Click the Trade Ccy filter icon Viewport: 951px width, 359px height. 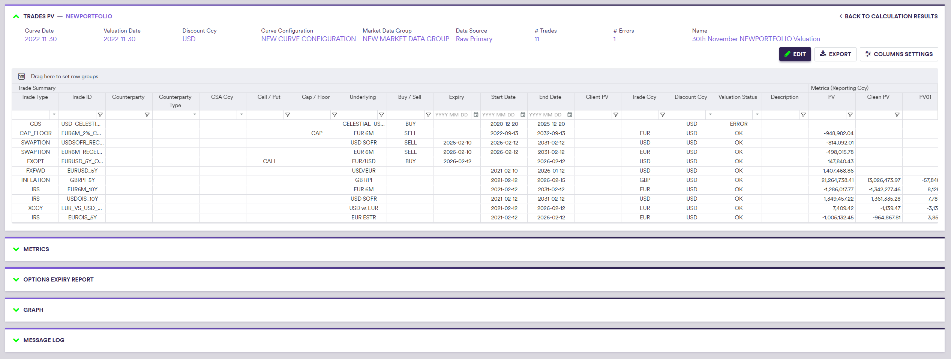pos(663,115)
